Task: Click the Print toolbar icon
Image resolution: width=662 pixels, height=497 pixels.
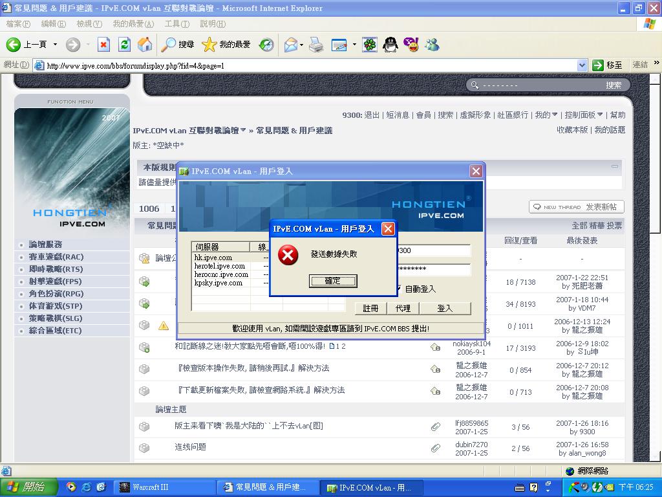Action: pyautogui.click(x=316, y=45)
